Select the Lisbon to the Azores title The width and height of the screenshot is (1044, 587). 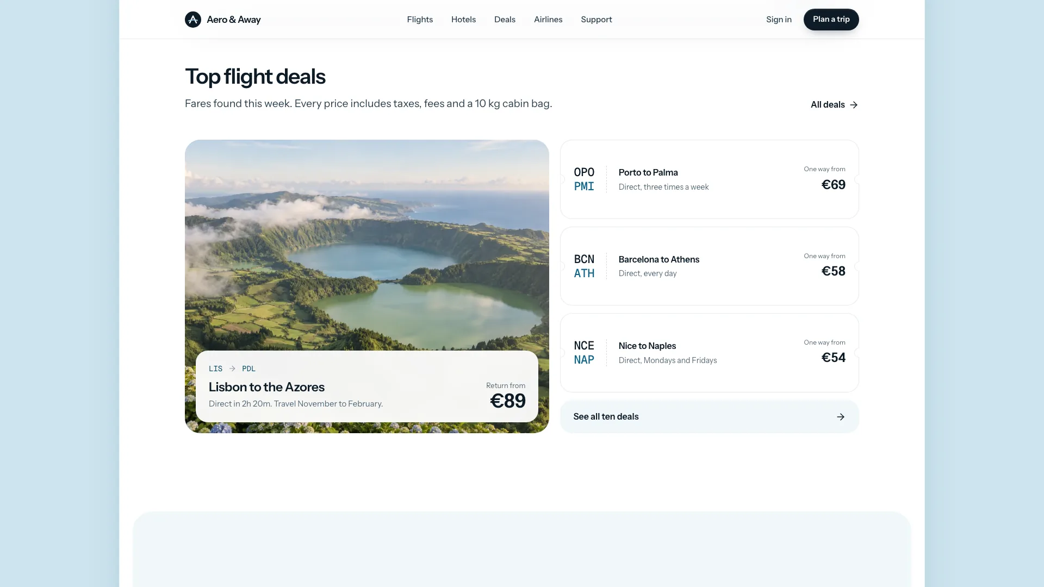pyautogui.click(x=266, y=387)
